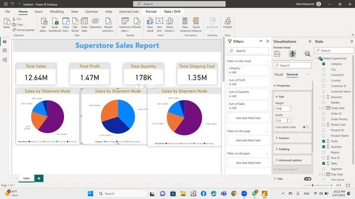Save the report using the title bar icon
This screenshot has height=199, width=355.
click(6, 4)
